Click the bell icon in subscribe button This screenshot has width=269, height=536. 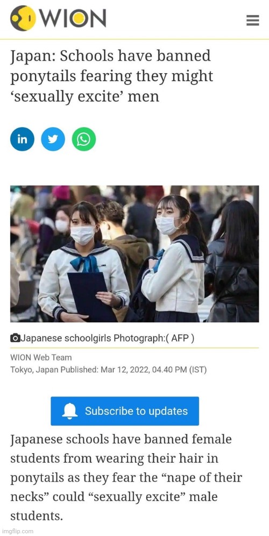70,411
